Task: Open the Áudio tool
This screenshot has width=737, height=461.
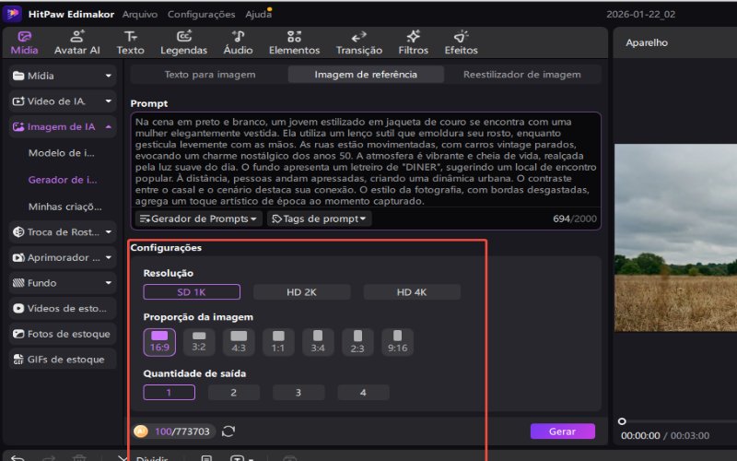Action: tap(238, 42)
